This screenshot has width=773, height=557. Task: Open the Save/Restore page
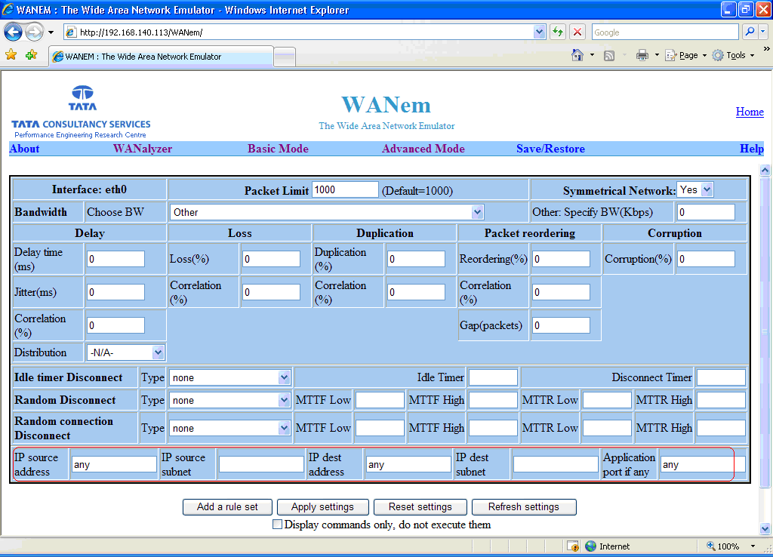[x=550, y=149]
